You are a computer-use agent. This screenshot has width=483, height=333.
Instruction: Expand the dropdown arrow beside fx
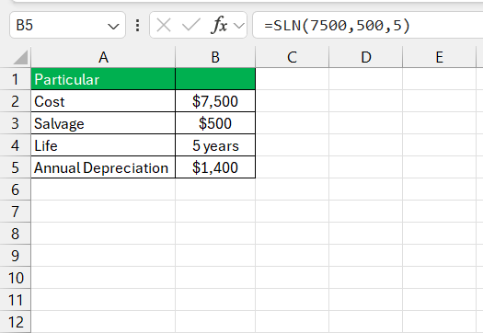[239, 26]
